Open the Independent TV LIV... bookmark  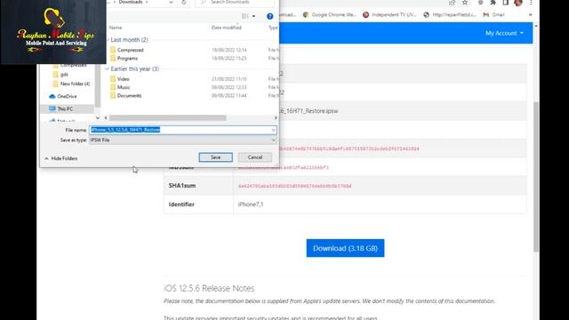[389, 15]
